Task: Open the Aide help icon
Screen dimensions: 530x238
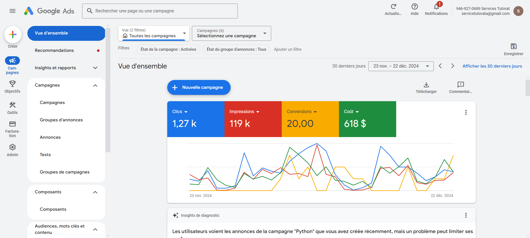Action: tap(414, 7)
